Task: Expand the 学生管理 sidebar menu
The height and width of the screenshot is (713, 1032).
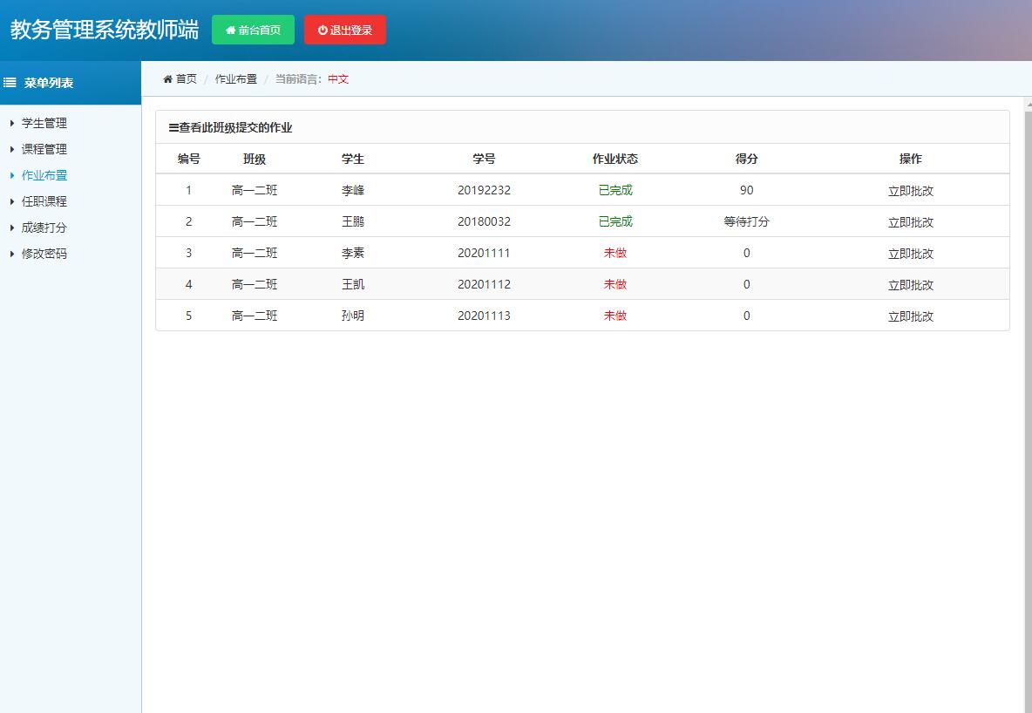Action: click(43, 123)
